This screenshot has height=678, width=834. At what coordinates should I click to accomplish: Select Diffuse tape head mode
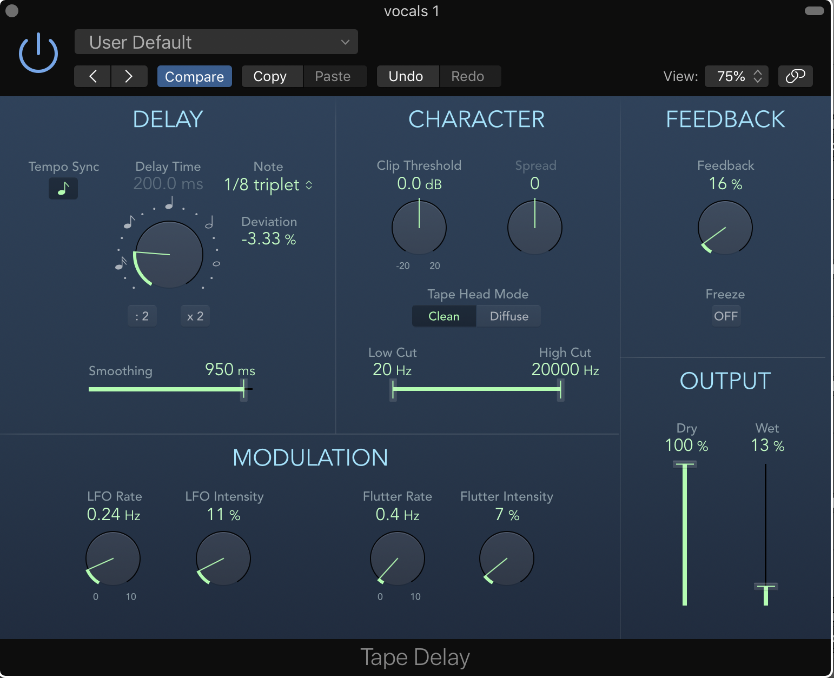tap(508, 316)
